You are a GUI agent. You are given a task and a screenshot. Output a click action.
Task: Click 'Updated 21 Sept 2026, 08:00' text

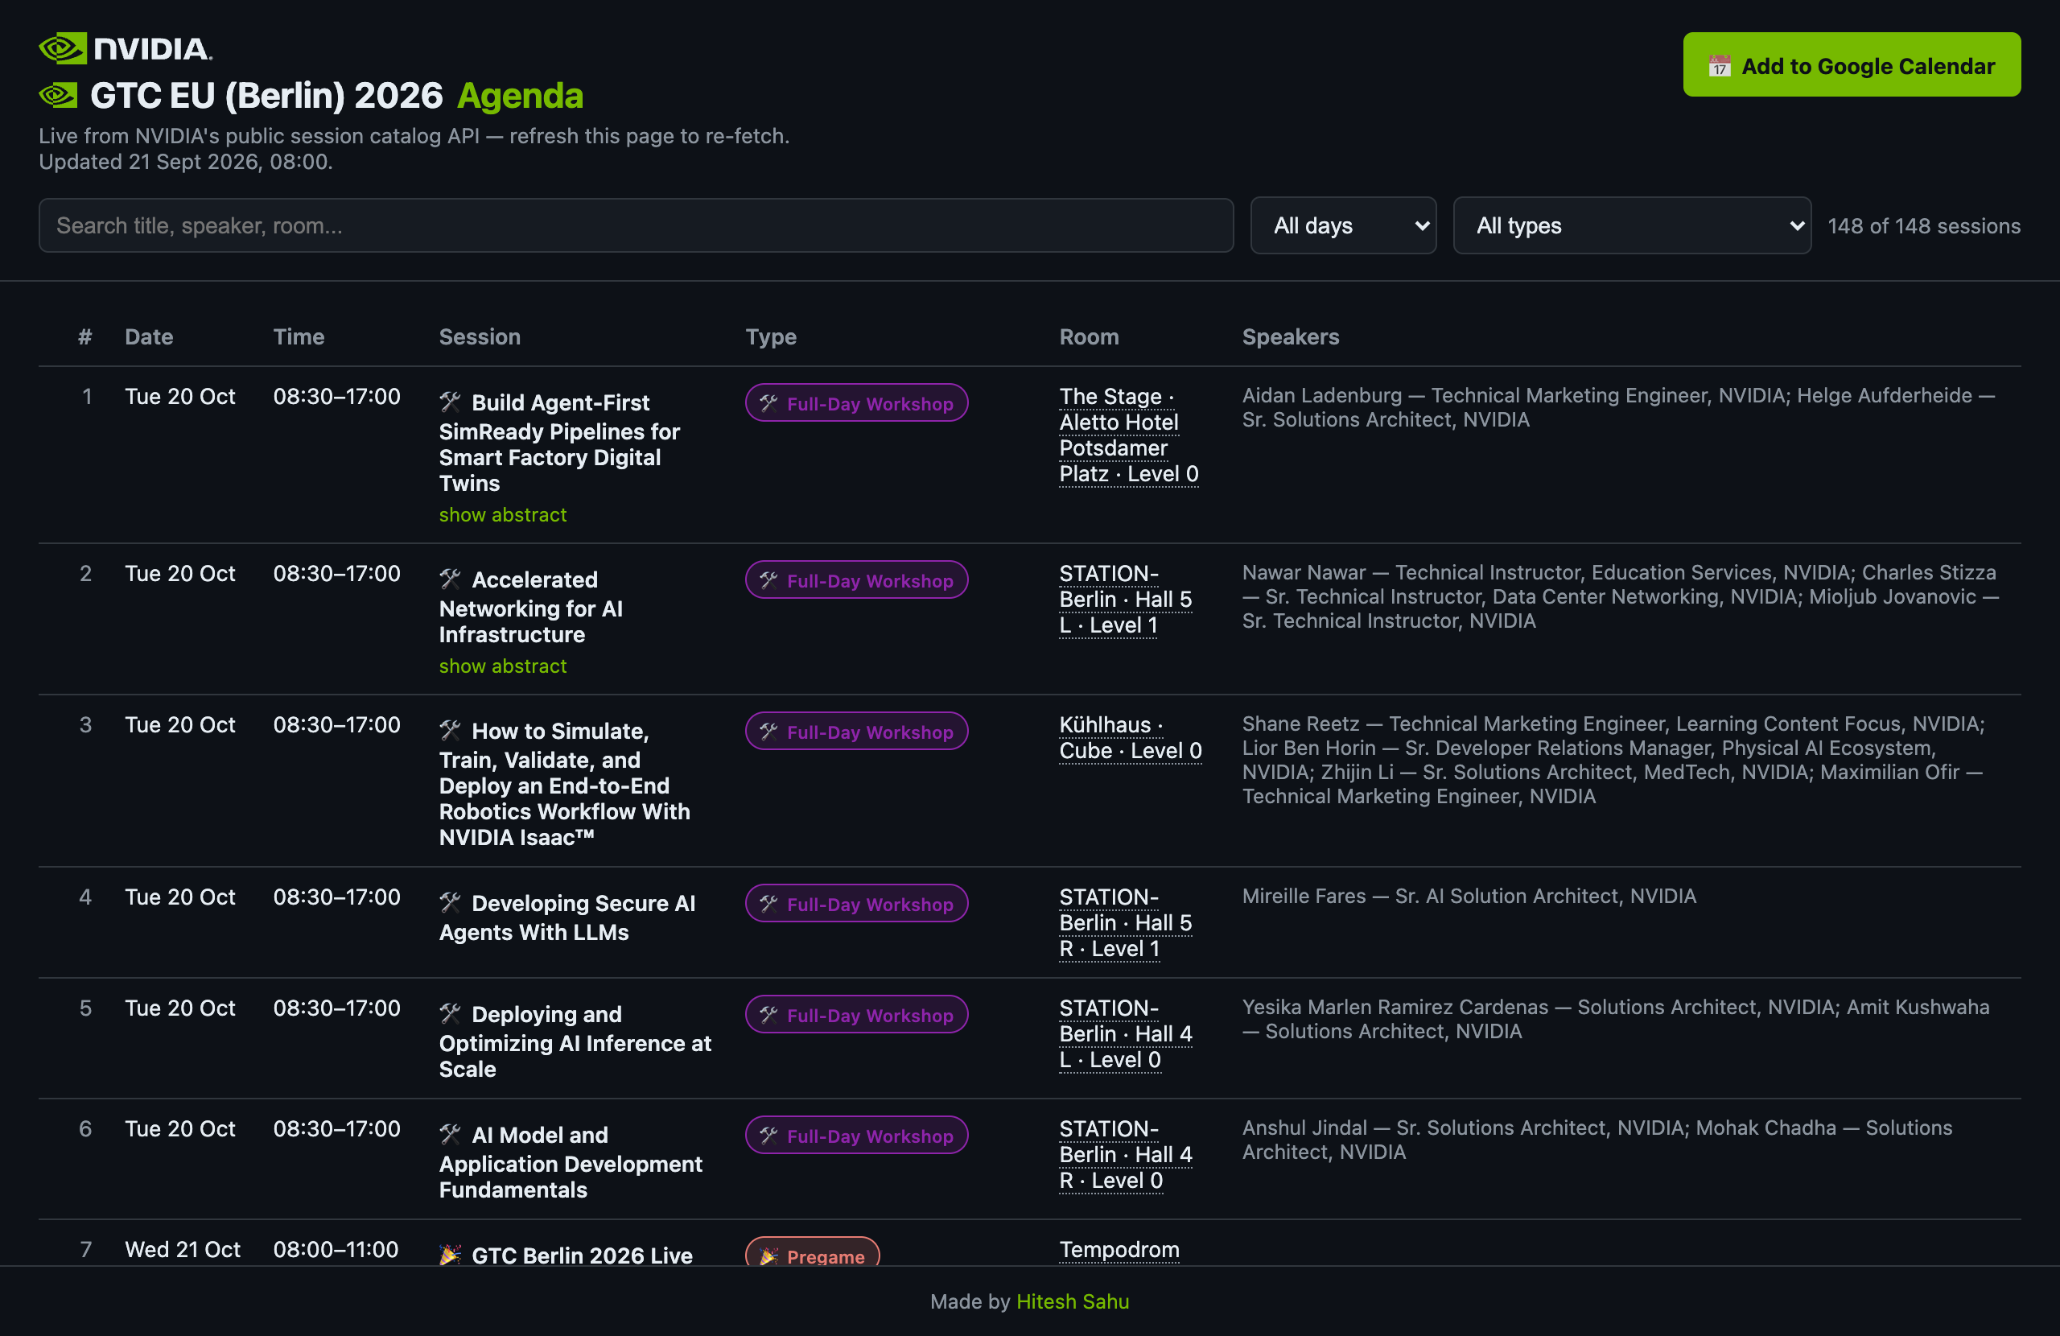click(x=185, y=162)
